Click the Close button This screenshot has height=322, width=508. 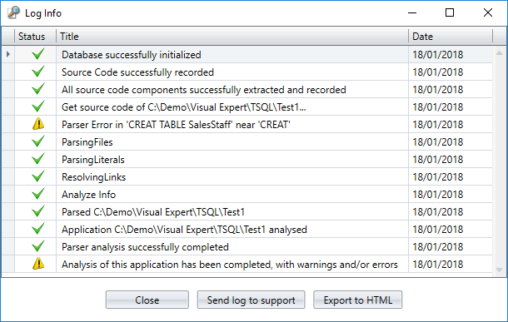coord(147,300)
